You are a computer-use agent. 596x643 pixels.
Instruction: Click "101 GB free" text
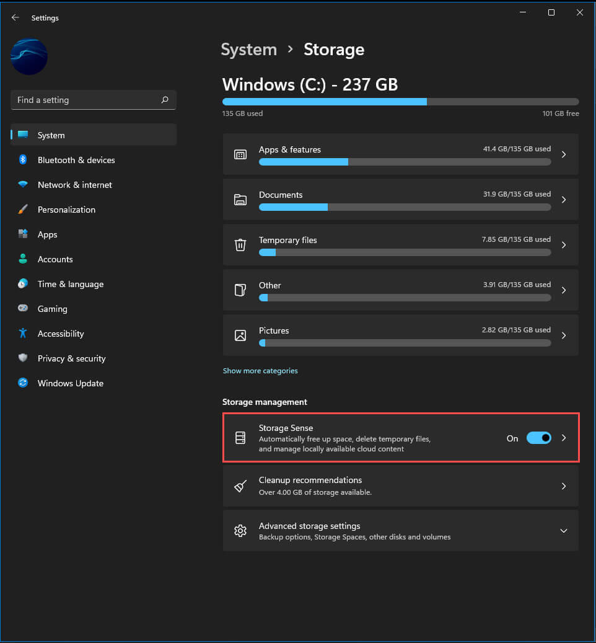pos(560,113)
